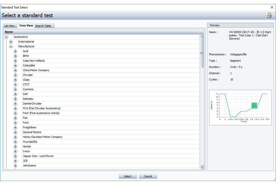The width and height of the screenshot is (276, 185).
Task: Expand the Cummins node
Action: [15, 89]
